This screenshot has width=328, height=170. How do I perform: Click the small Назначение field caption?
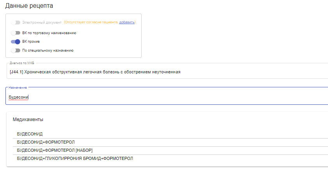click(18, 88)
